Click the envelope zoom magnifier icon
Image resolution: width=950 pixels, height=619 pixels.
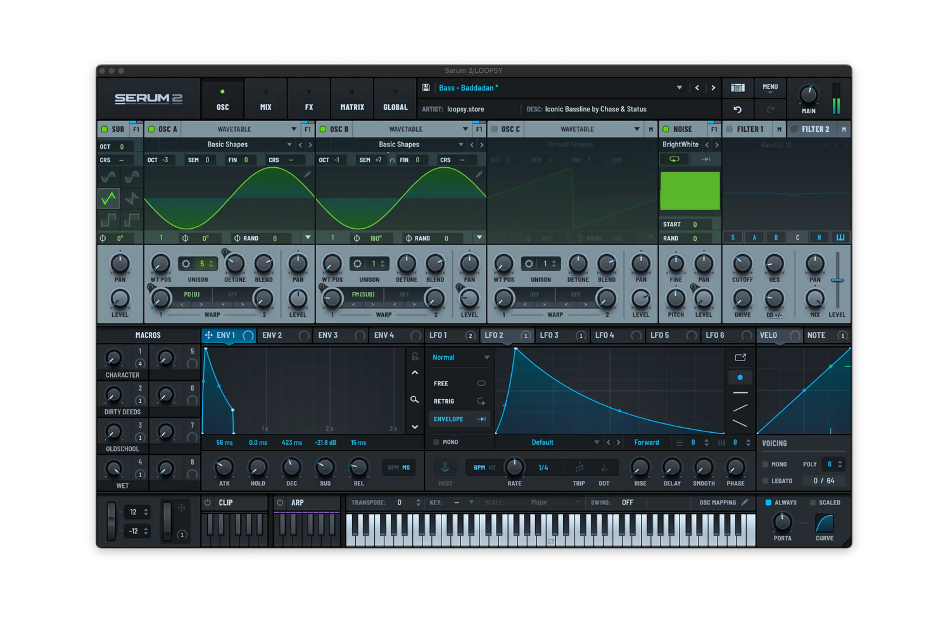414,400
